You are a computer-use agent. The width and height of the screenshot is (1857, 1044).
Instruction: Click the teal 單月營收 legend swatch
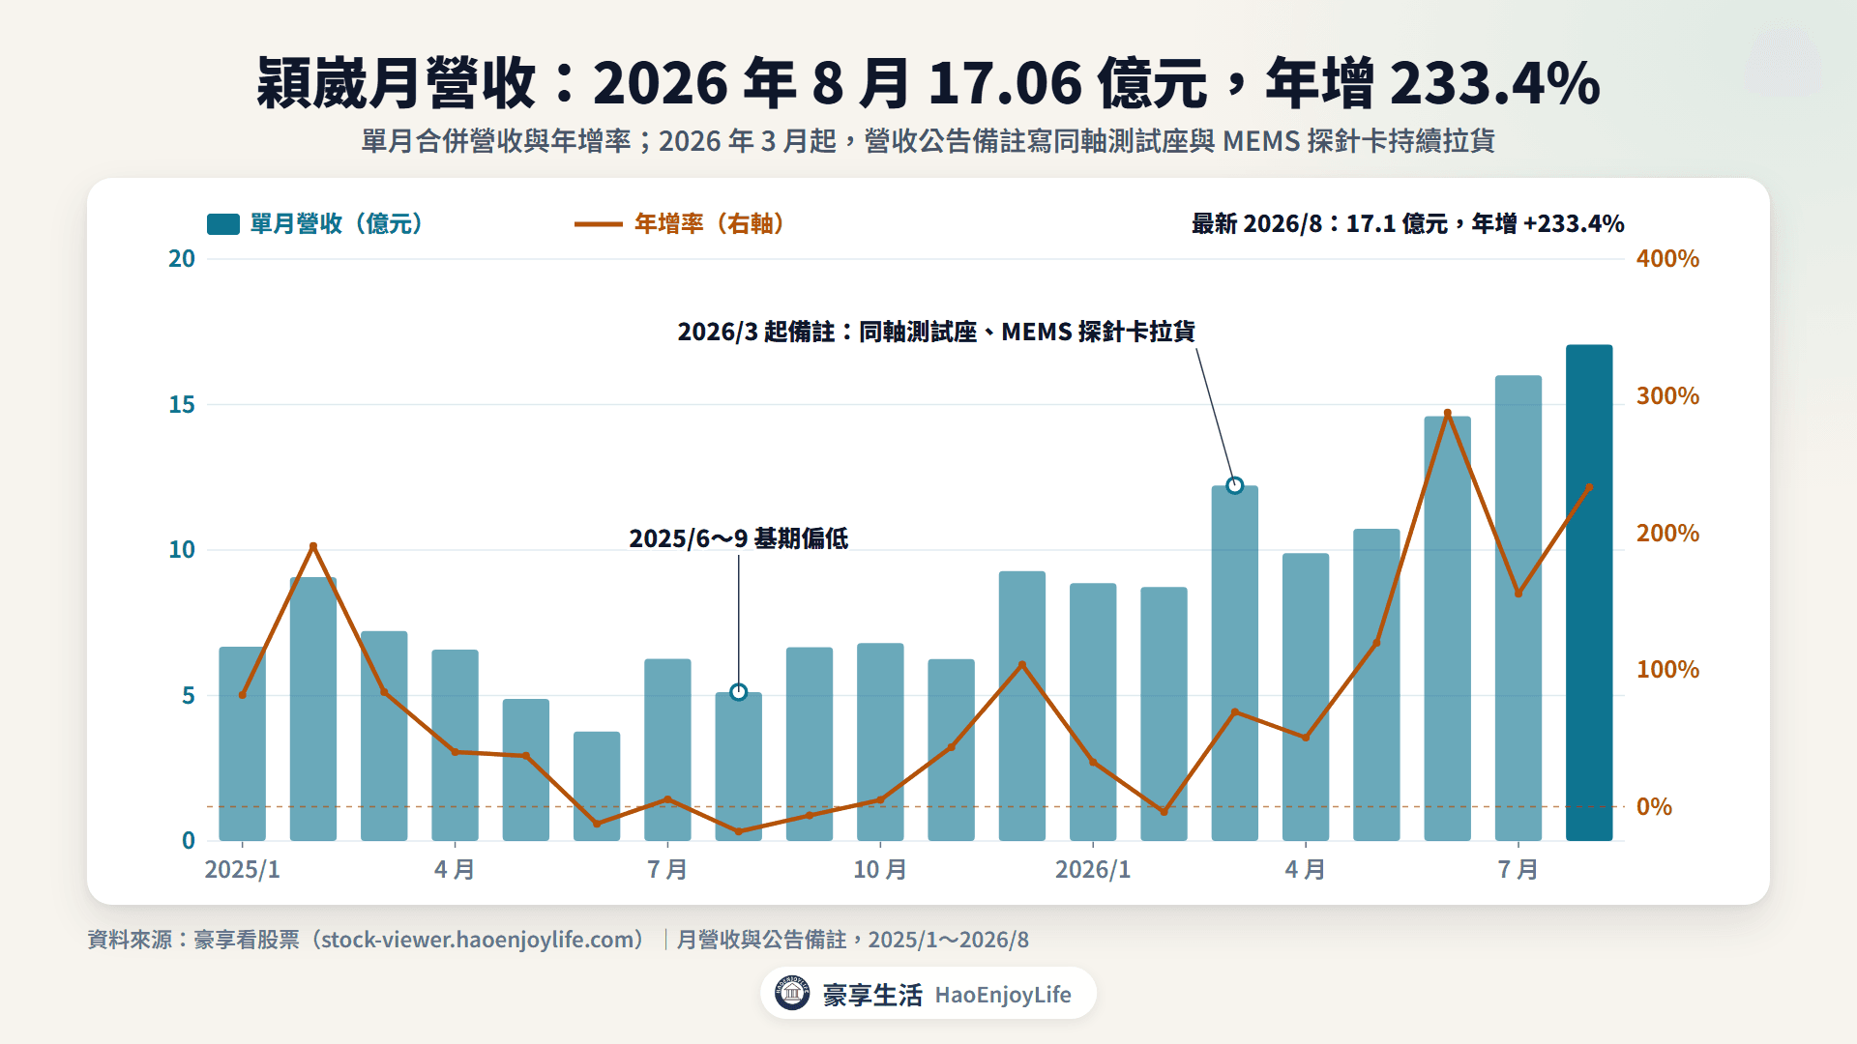click(223, 224)
